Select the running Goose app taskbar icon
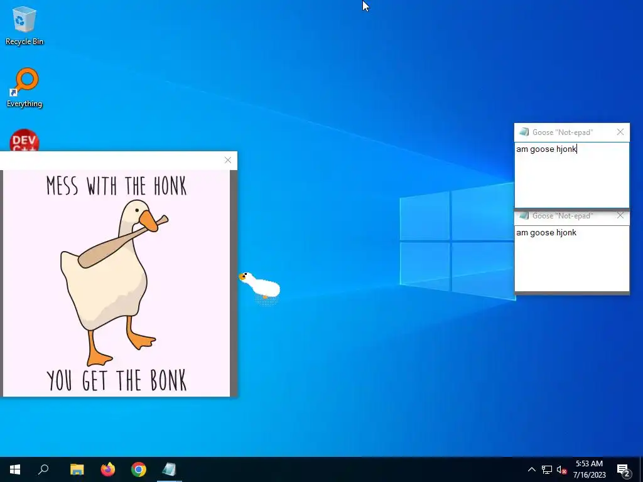Viewport: 643px width, 482px height. pyautogui.click(x=169, y=469)
